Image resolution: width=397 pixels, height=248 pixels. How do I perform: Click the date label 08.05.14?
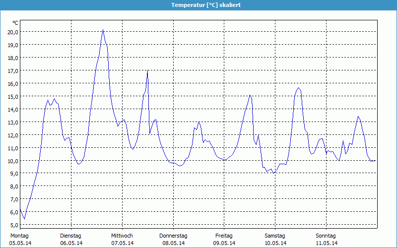pyautogui.click(x=174, y=243)
